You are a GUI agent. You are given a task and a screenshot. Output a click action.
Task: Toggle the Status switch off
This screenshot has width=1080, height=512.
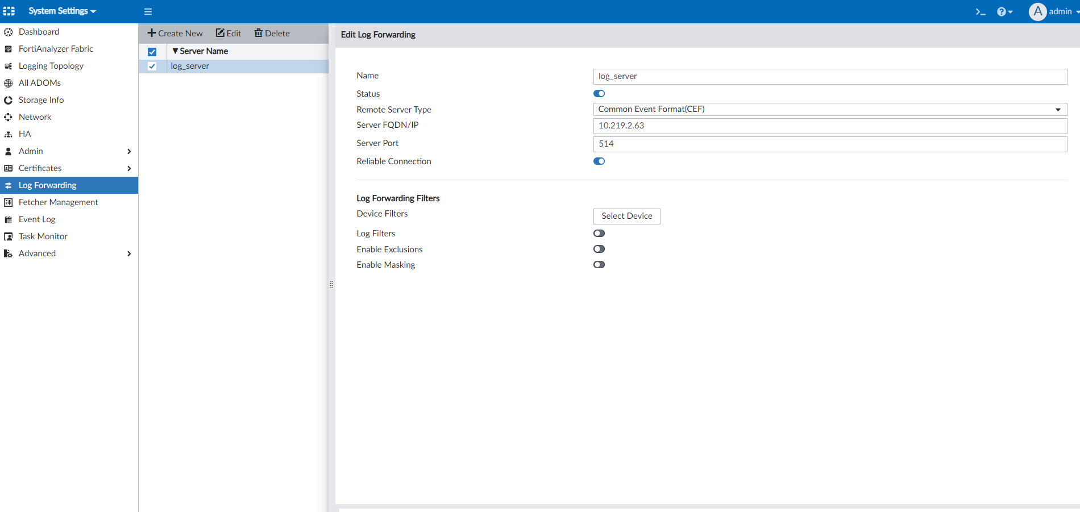pos(599,93)
